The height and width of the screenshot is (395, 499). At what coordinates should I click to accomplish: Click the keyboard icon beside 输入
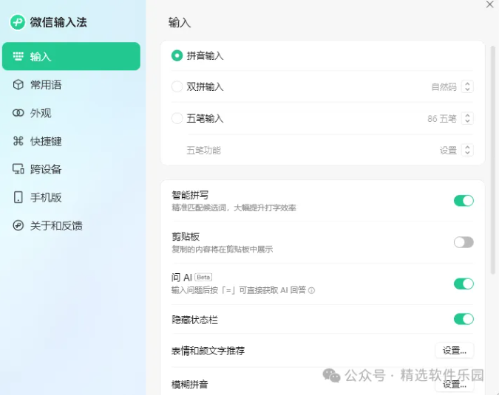tap(18, 57)
